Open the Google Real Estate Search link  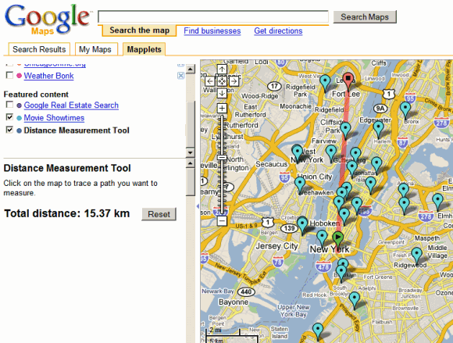click(x=71, y=105)
